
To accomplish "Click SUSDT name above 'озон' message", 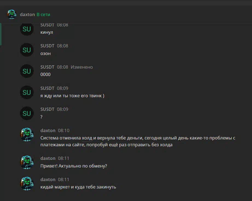I will click(47, 46).
